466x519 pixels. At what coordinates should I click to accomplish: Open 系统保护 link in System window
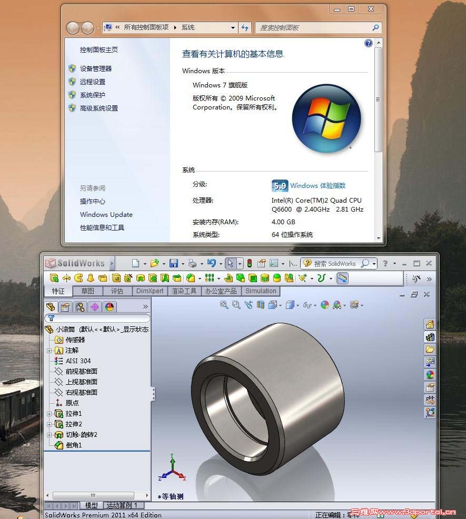tap(92, 95)
